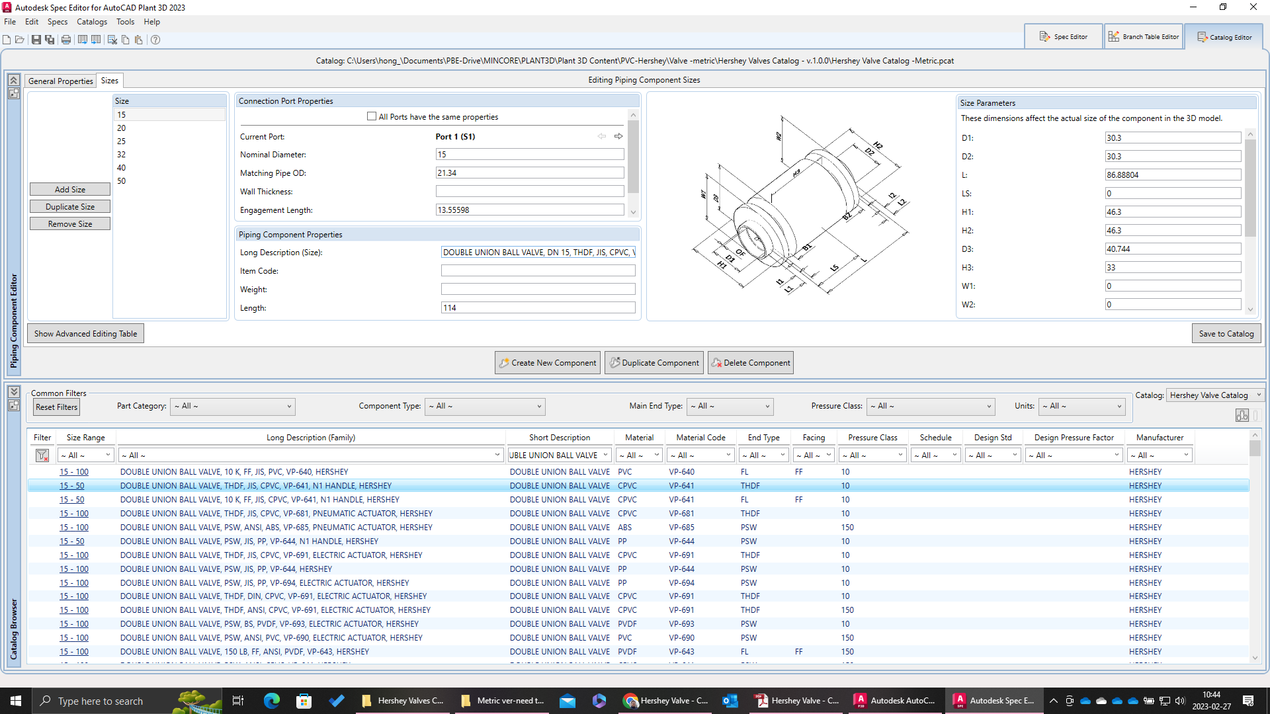Collapse the Piping Component Editor panel
Viewport: 1270px width, 714px height.
[13, 80]
